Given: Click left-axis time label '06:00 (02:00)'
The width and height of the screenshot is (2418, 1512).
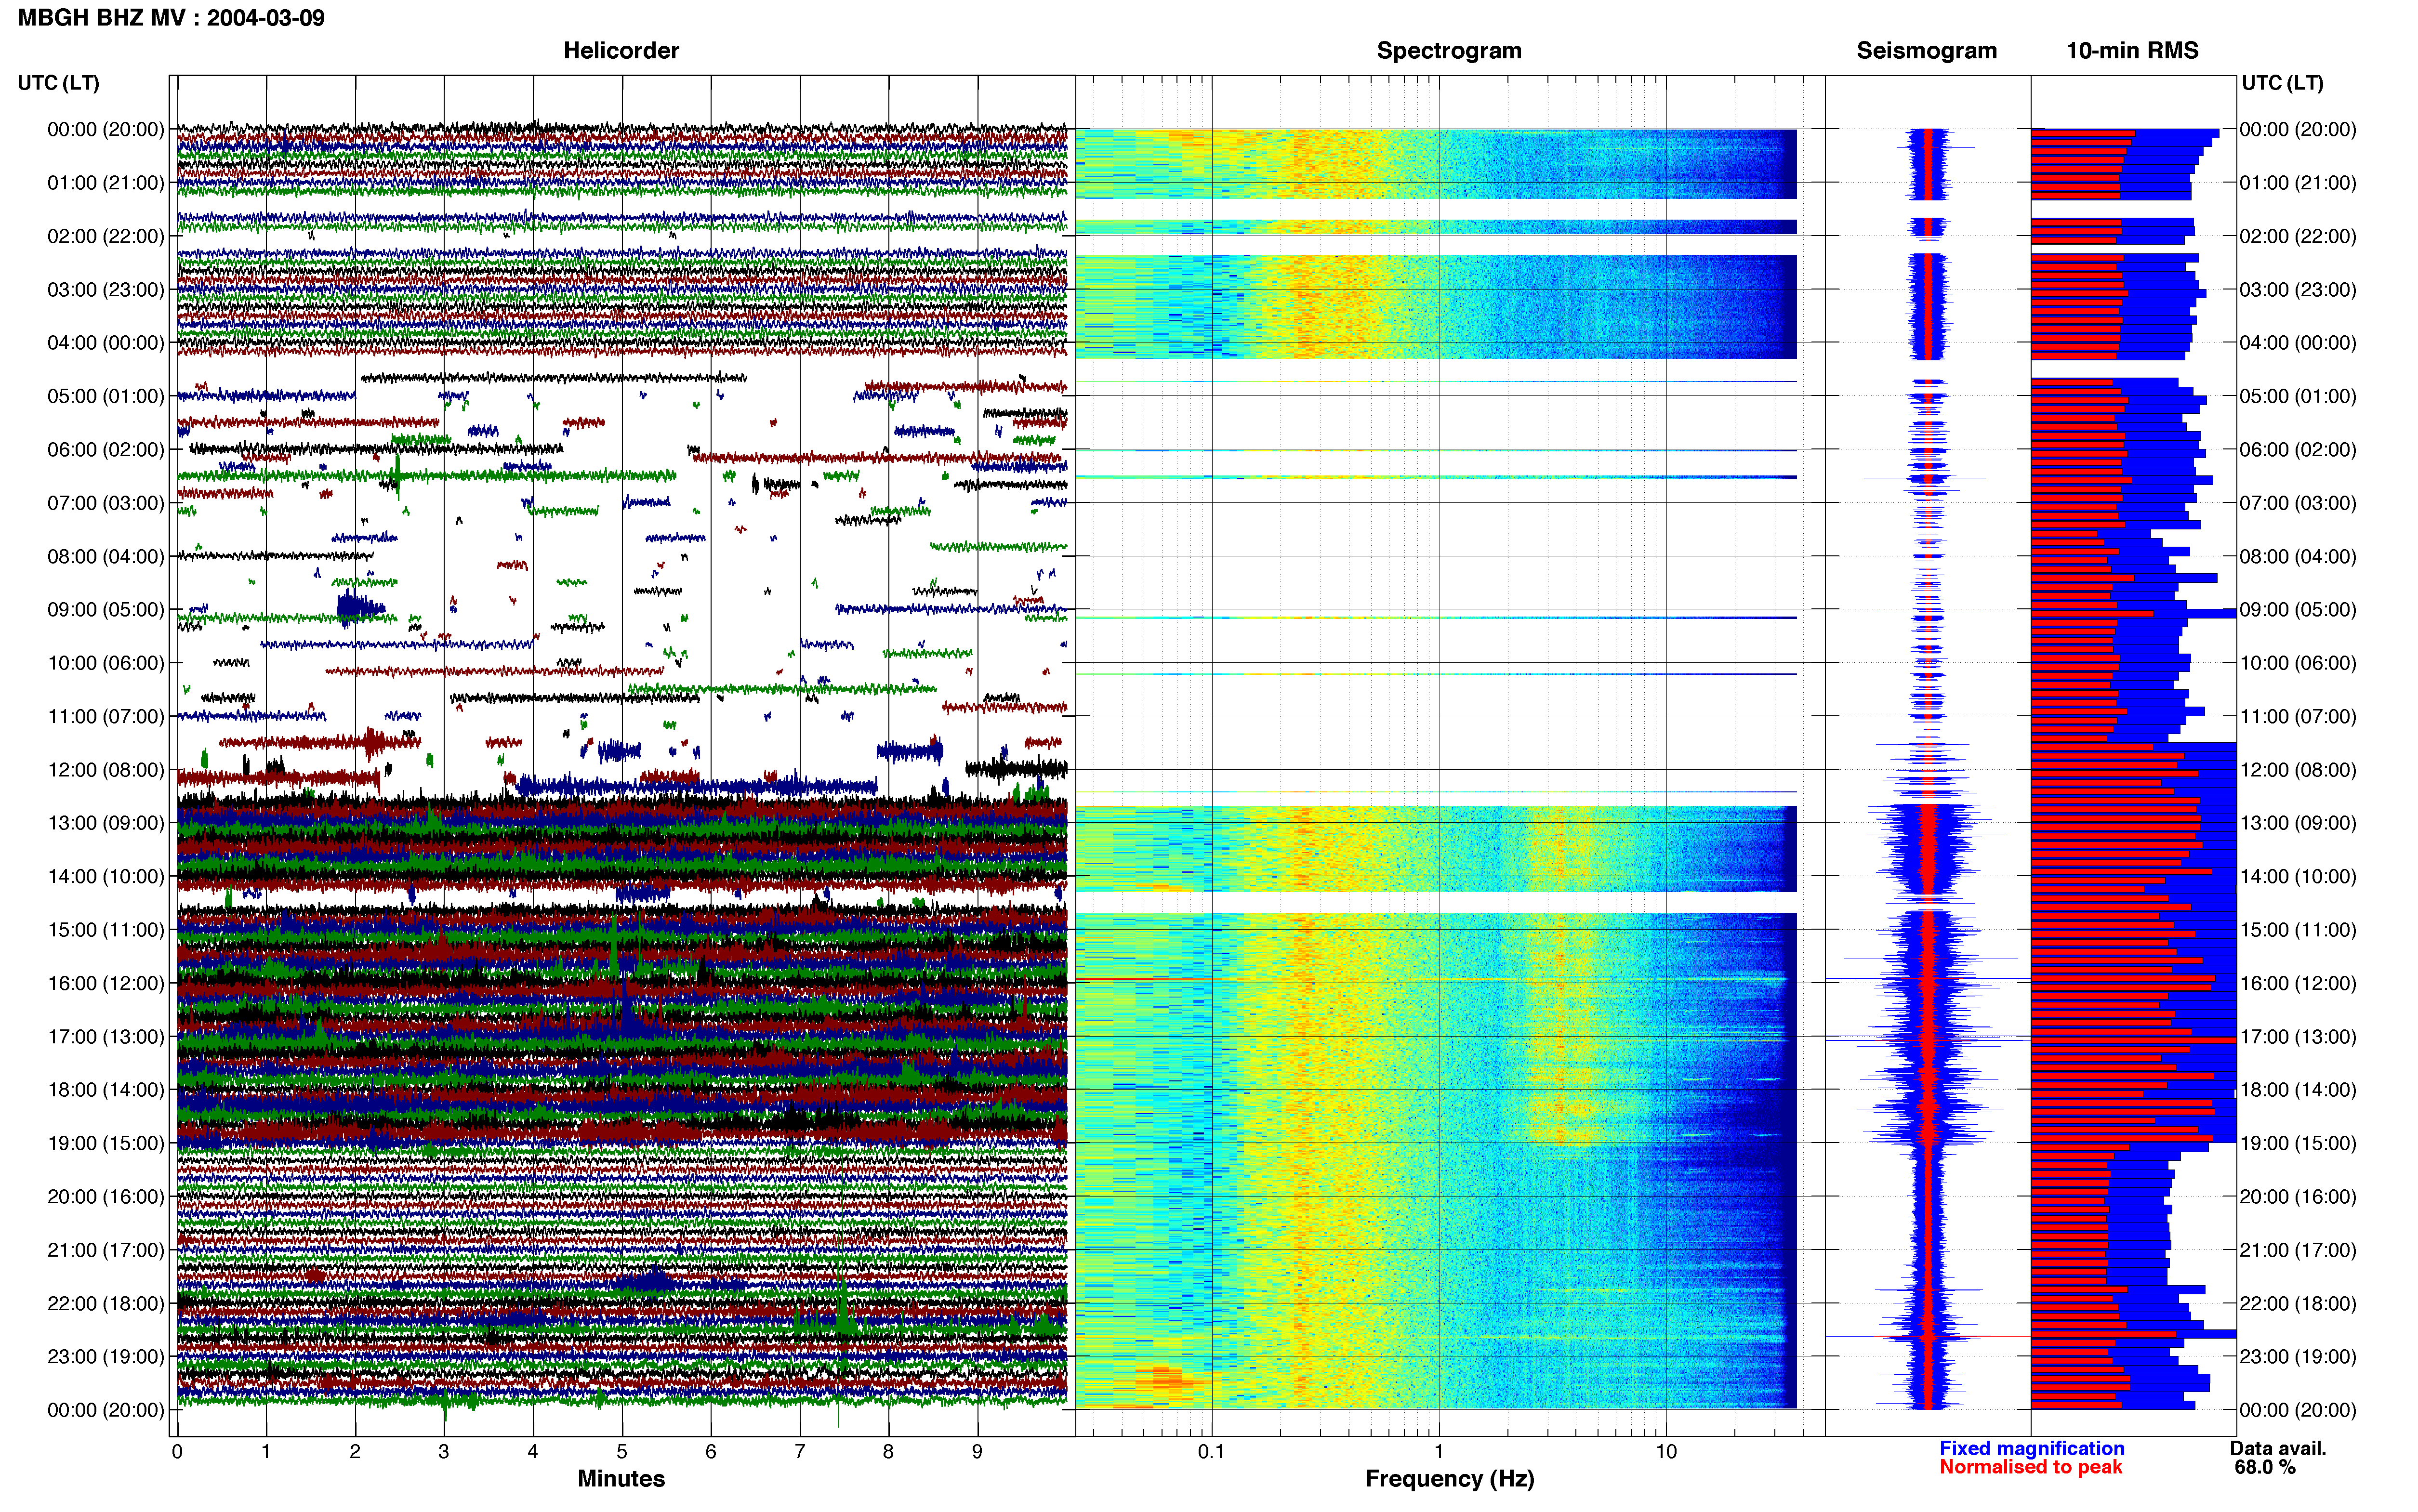Looking at the screenshot, I should (x=106, y=450).
